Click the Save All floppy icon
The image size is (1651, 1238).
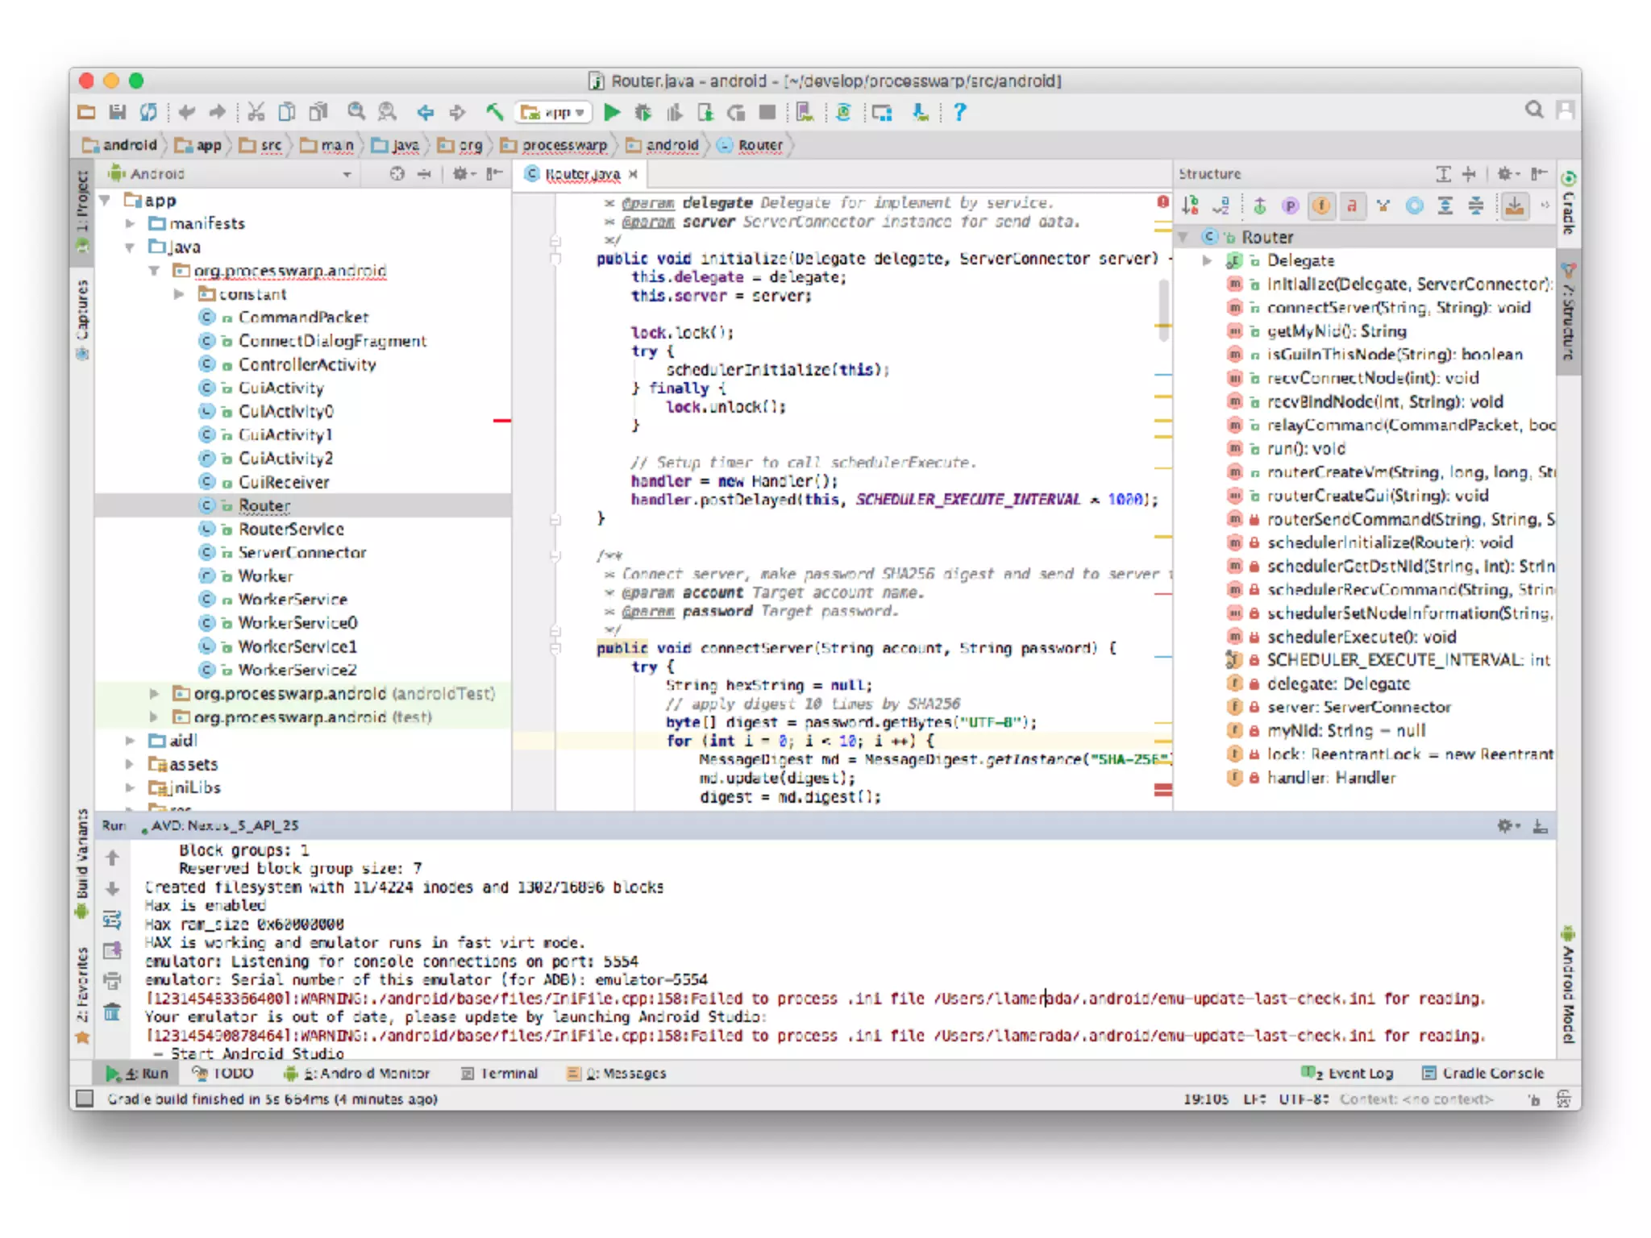click(x=118, y=113)
